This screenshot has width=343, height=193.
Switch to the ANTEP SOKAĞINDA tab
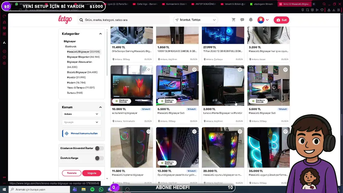(x=203, y=4)
